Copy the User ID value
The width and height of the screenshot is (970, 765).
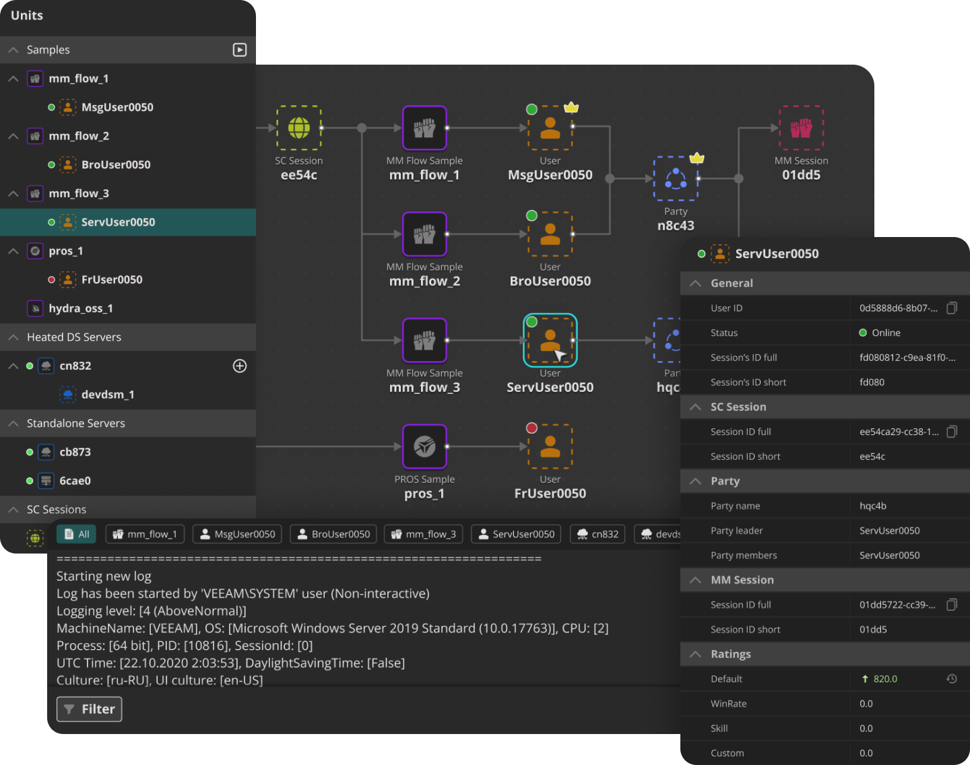[x=952, y=308]
